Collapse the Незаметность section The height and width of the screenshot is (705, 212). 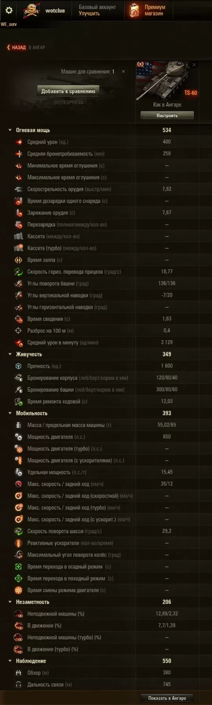(10, 602)
